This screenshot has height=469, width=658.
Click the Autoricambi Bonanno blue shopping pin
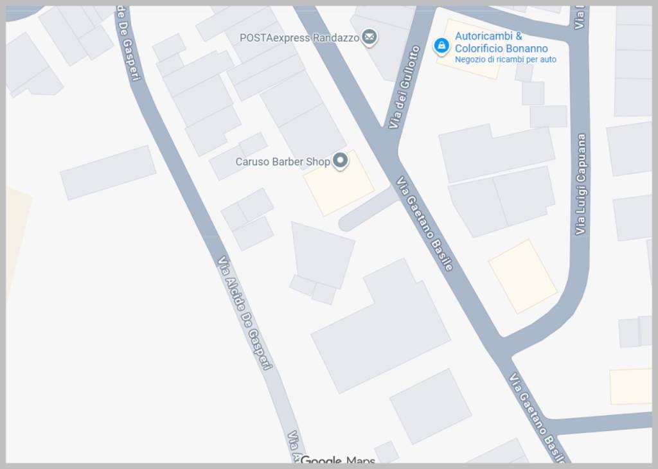tap(441, 46)
